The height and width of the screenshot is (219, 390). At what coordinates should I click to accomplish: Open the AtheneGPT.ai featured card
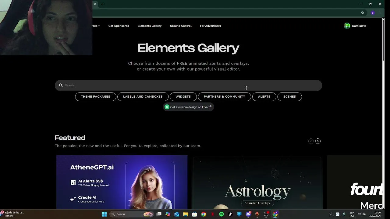[122, 182]
